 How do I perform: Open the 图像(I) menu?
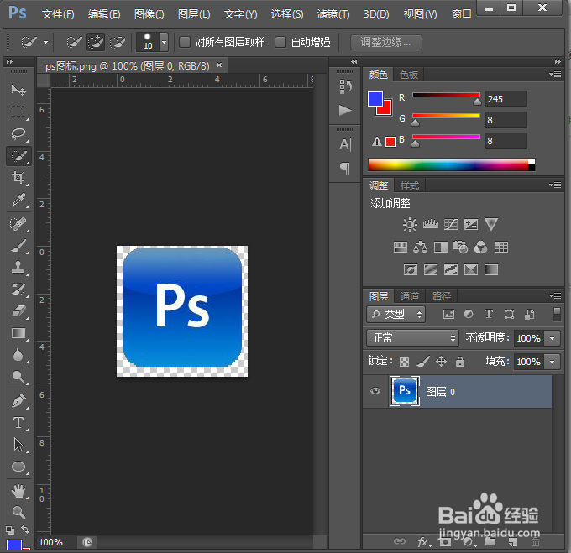[149, 14]
